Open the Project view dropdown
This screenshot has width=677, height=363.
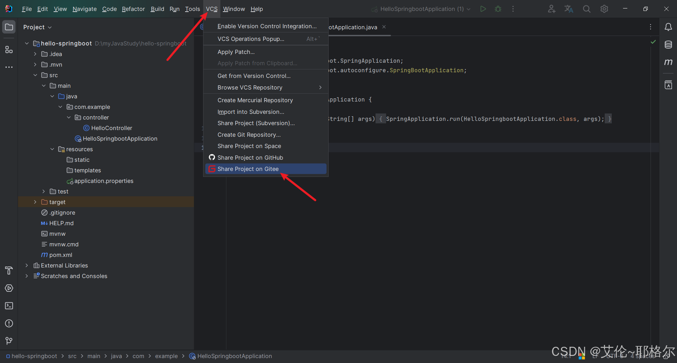tap(37, 27)
